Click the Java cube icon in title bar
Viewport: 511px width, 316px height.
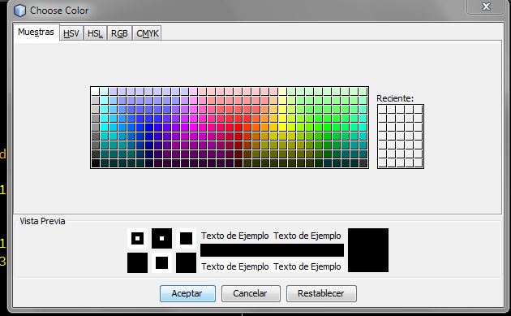click(x=19, y=11)
